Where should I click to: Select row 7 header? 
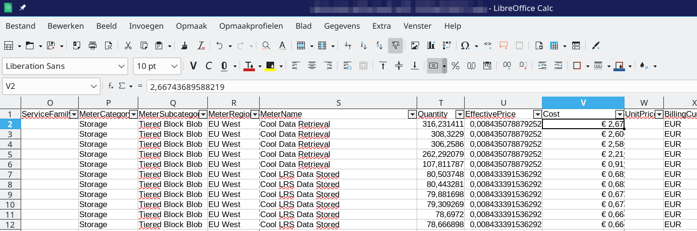pyautogui.click(x=10, y=174)
